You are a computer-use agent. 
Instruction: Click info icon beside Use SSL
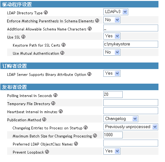[23, 37]
